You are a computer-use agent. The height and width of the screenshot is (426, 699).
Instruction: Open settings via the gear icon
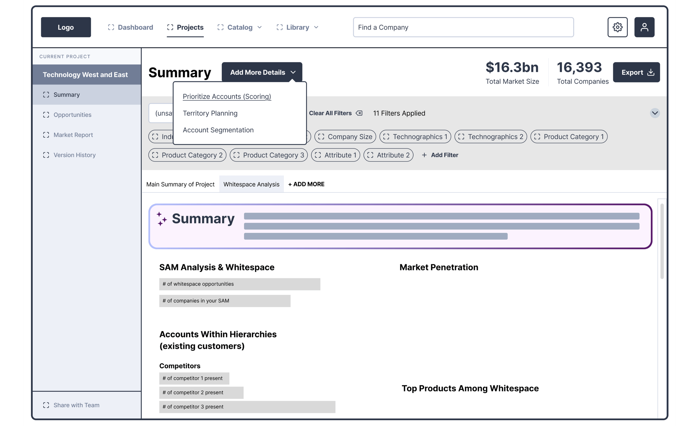point(617,27)
